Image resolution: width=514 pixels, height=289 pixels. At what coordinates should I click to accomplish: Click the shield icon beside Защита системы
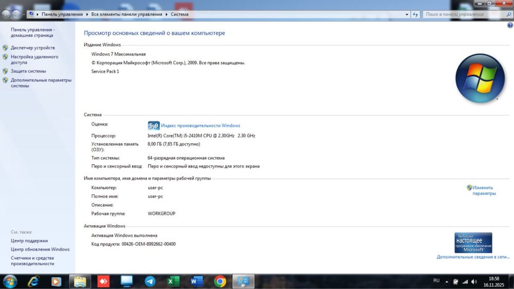coord(5,71)
